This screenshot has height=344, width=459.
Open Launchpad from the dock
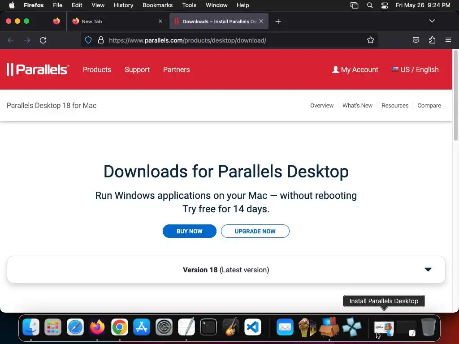(53, 327)
